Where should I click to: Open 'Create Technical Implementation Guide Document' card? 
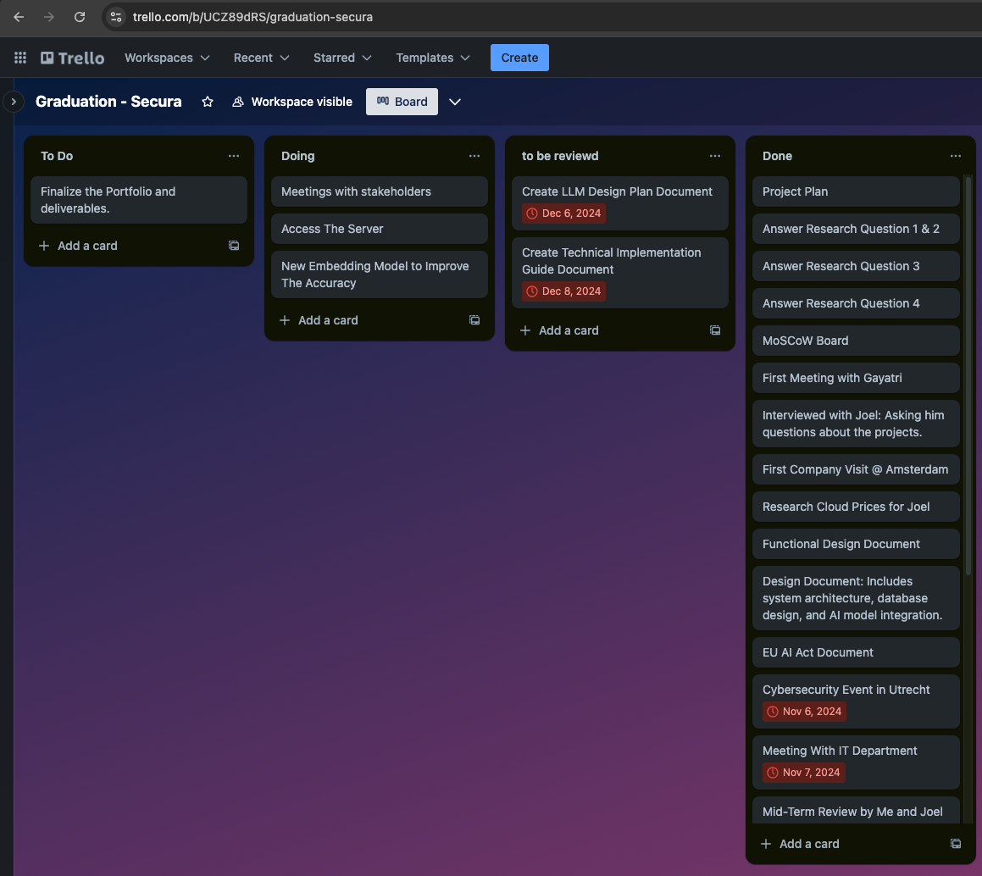(620, 273)
